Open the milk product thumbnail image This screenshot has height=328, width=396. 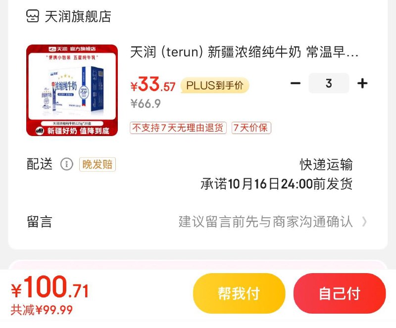(72, 90)
